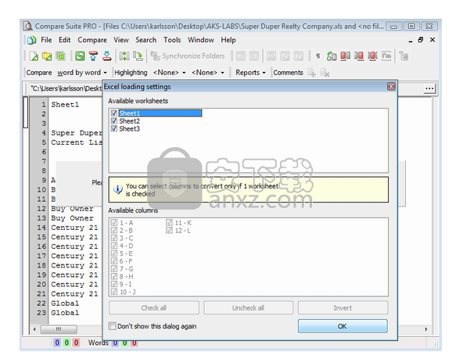Open the Help menu

tap(228, 40)
